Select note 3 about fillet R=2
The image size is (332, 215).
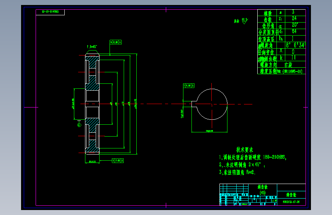click(237, 173)
